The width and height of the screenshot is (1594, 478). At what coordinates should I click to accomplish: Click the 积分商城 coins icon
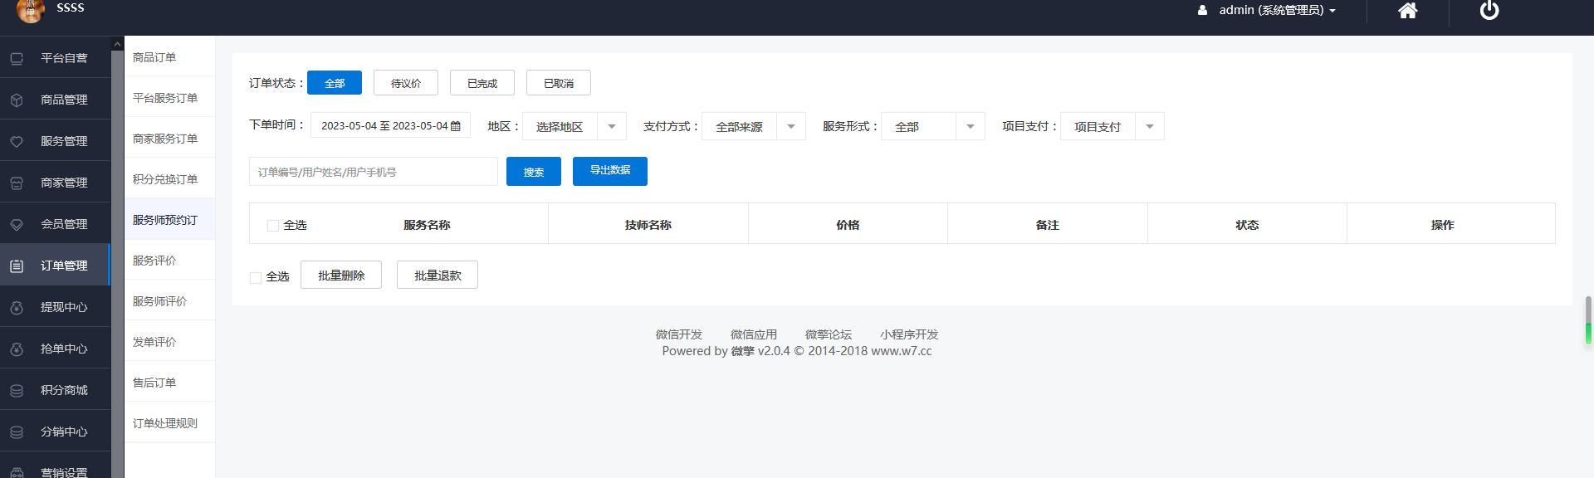pos(17,390)
